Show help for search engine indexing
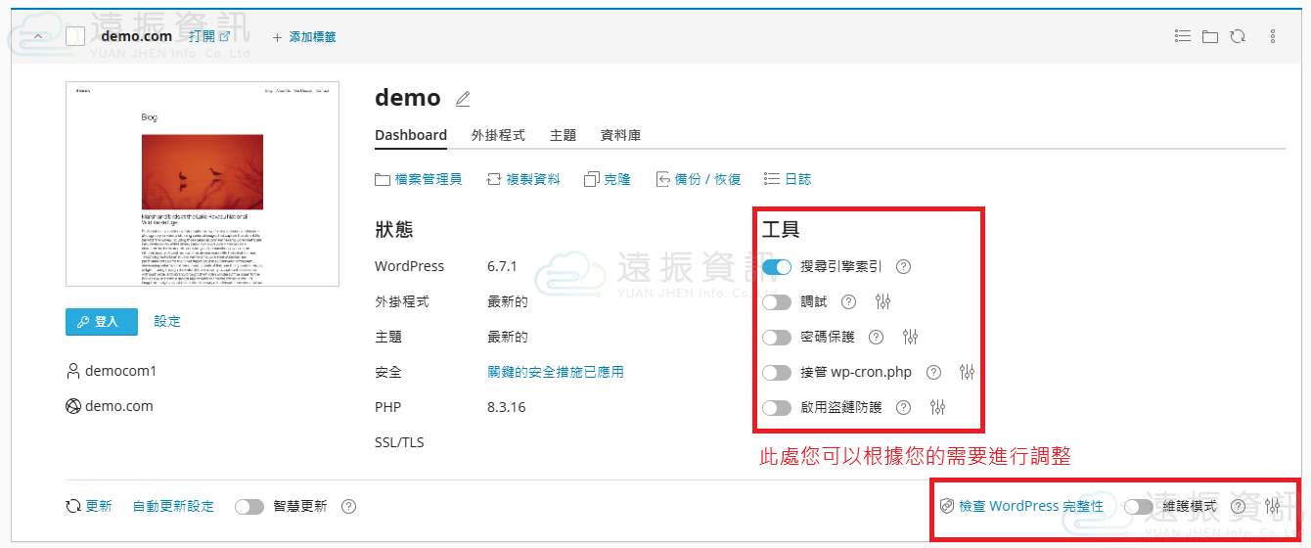The image size is (1311, 548). 904,266
